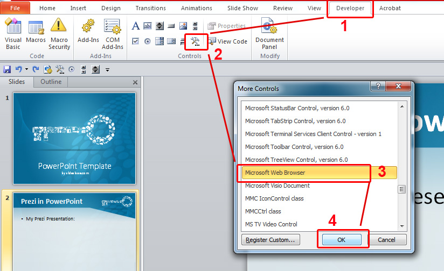Click the Register Custom button
The image size is (444, 271).
tap(270, 240)
